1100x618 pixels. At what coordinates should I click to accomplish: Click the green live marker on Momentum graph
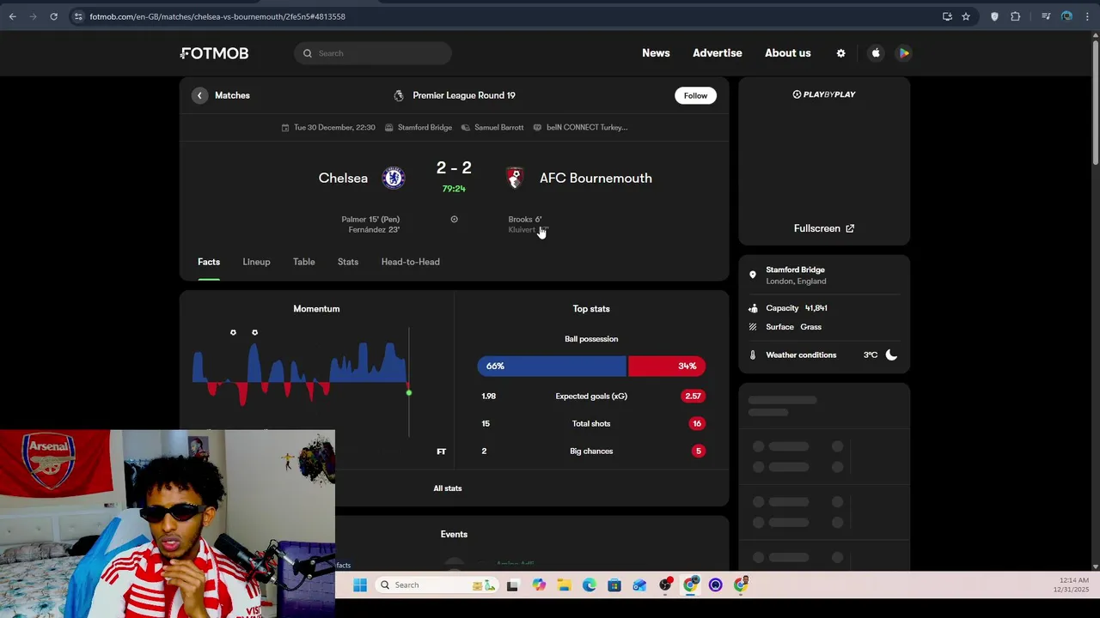click(409, 393)
